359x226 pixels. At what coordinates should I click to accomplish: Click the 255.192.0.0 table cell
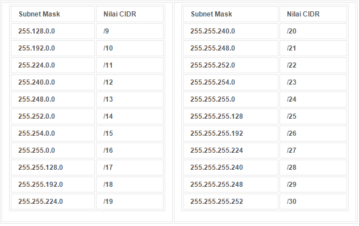coord(53,48)
